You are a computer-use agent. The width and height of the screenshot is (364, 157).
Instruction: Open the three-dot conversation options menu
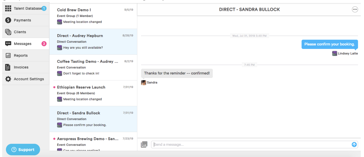(355, 9)
